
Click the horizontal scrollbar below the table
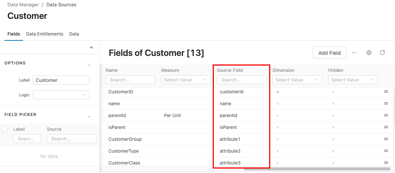pyautogui.click(x=316, y=169)
